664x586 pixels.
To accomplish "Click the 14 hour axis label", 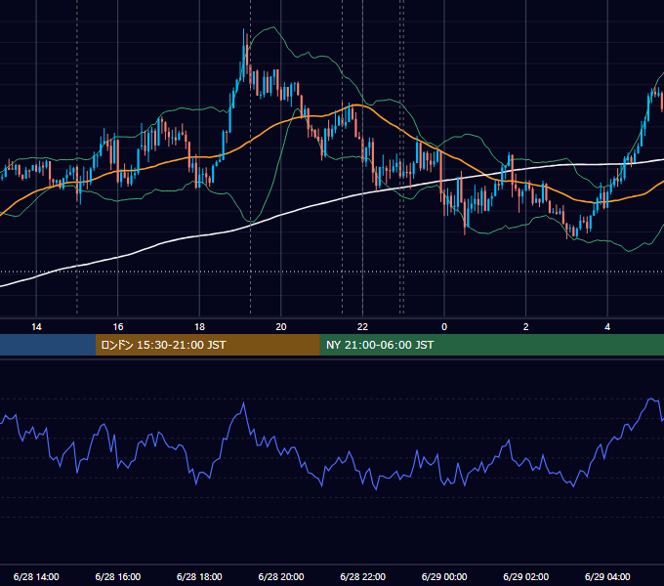I will (x=36, y=327).
